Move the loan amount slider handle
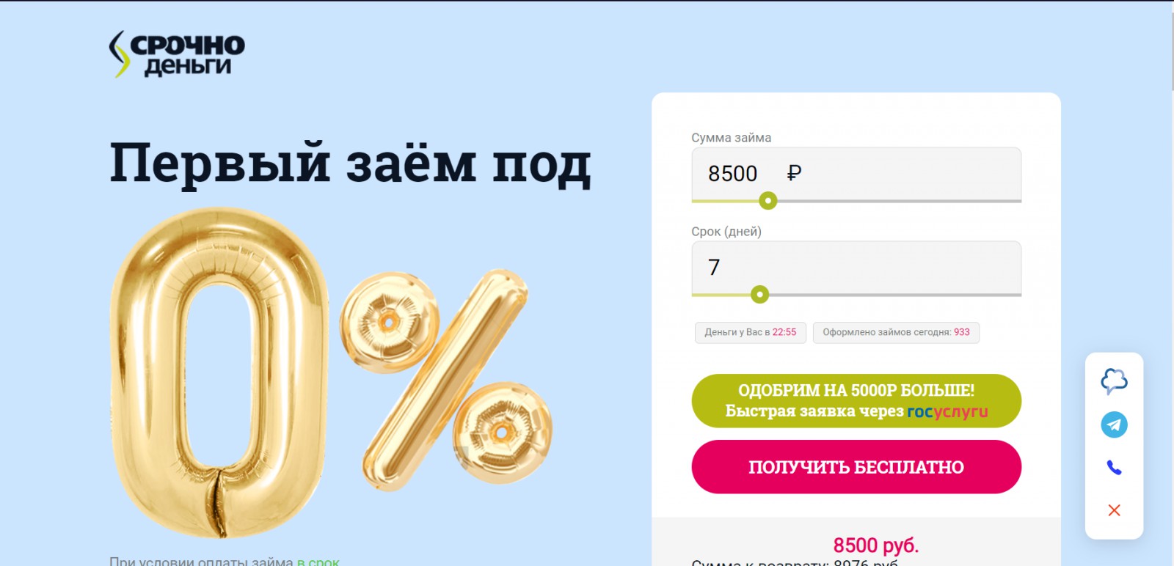 pyautogui.click(x=768, y=200)
